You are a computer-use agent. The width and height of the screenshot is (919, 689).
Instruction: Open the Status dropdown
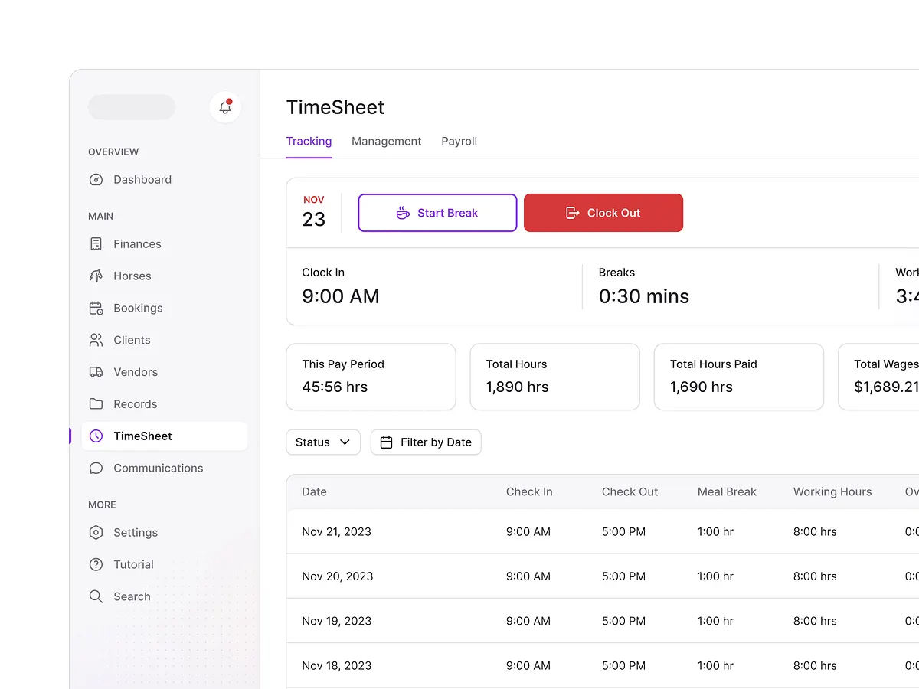[x=322, y=442]
